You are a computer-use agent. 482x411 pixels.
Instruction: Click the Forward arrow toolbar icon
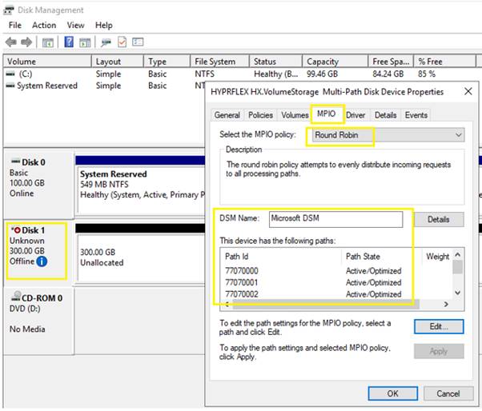(x=26, y=42)
